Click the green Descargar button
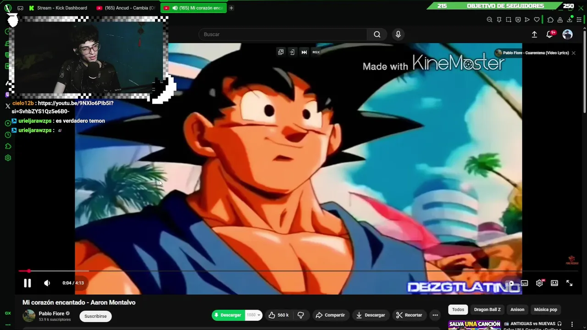The image size is (587, 330). pyautogui.click(x=228, y=315)
